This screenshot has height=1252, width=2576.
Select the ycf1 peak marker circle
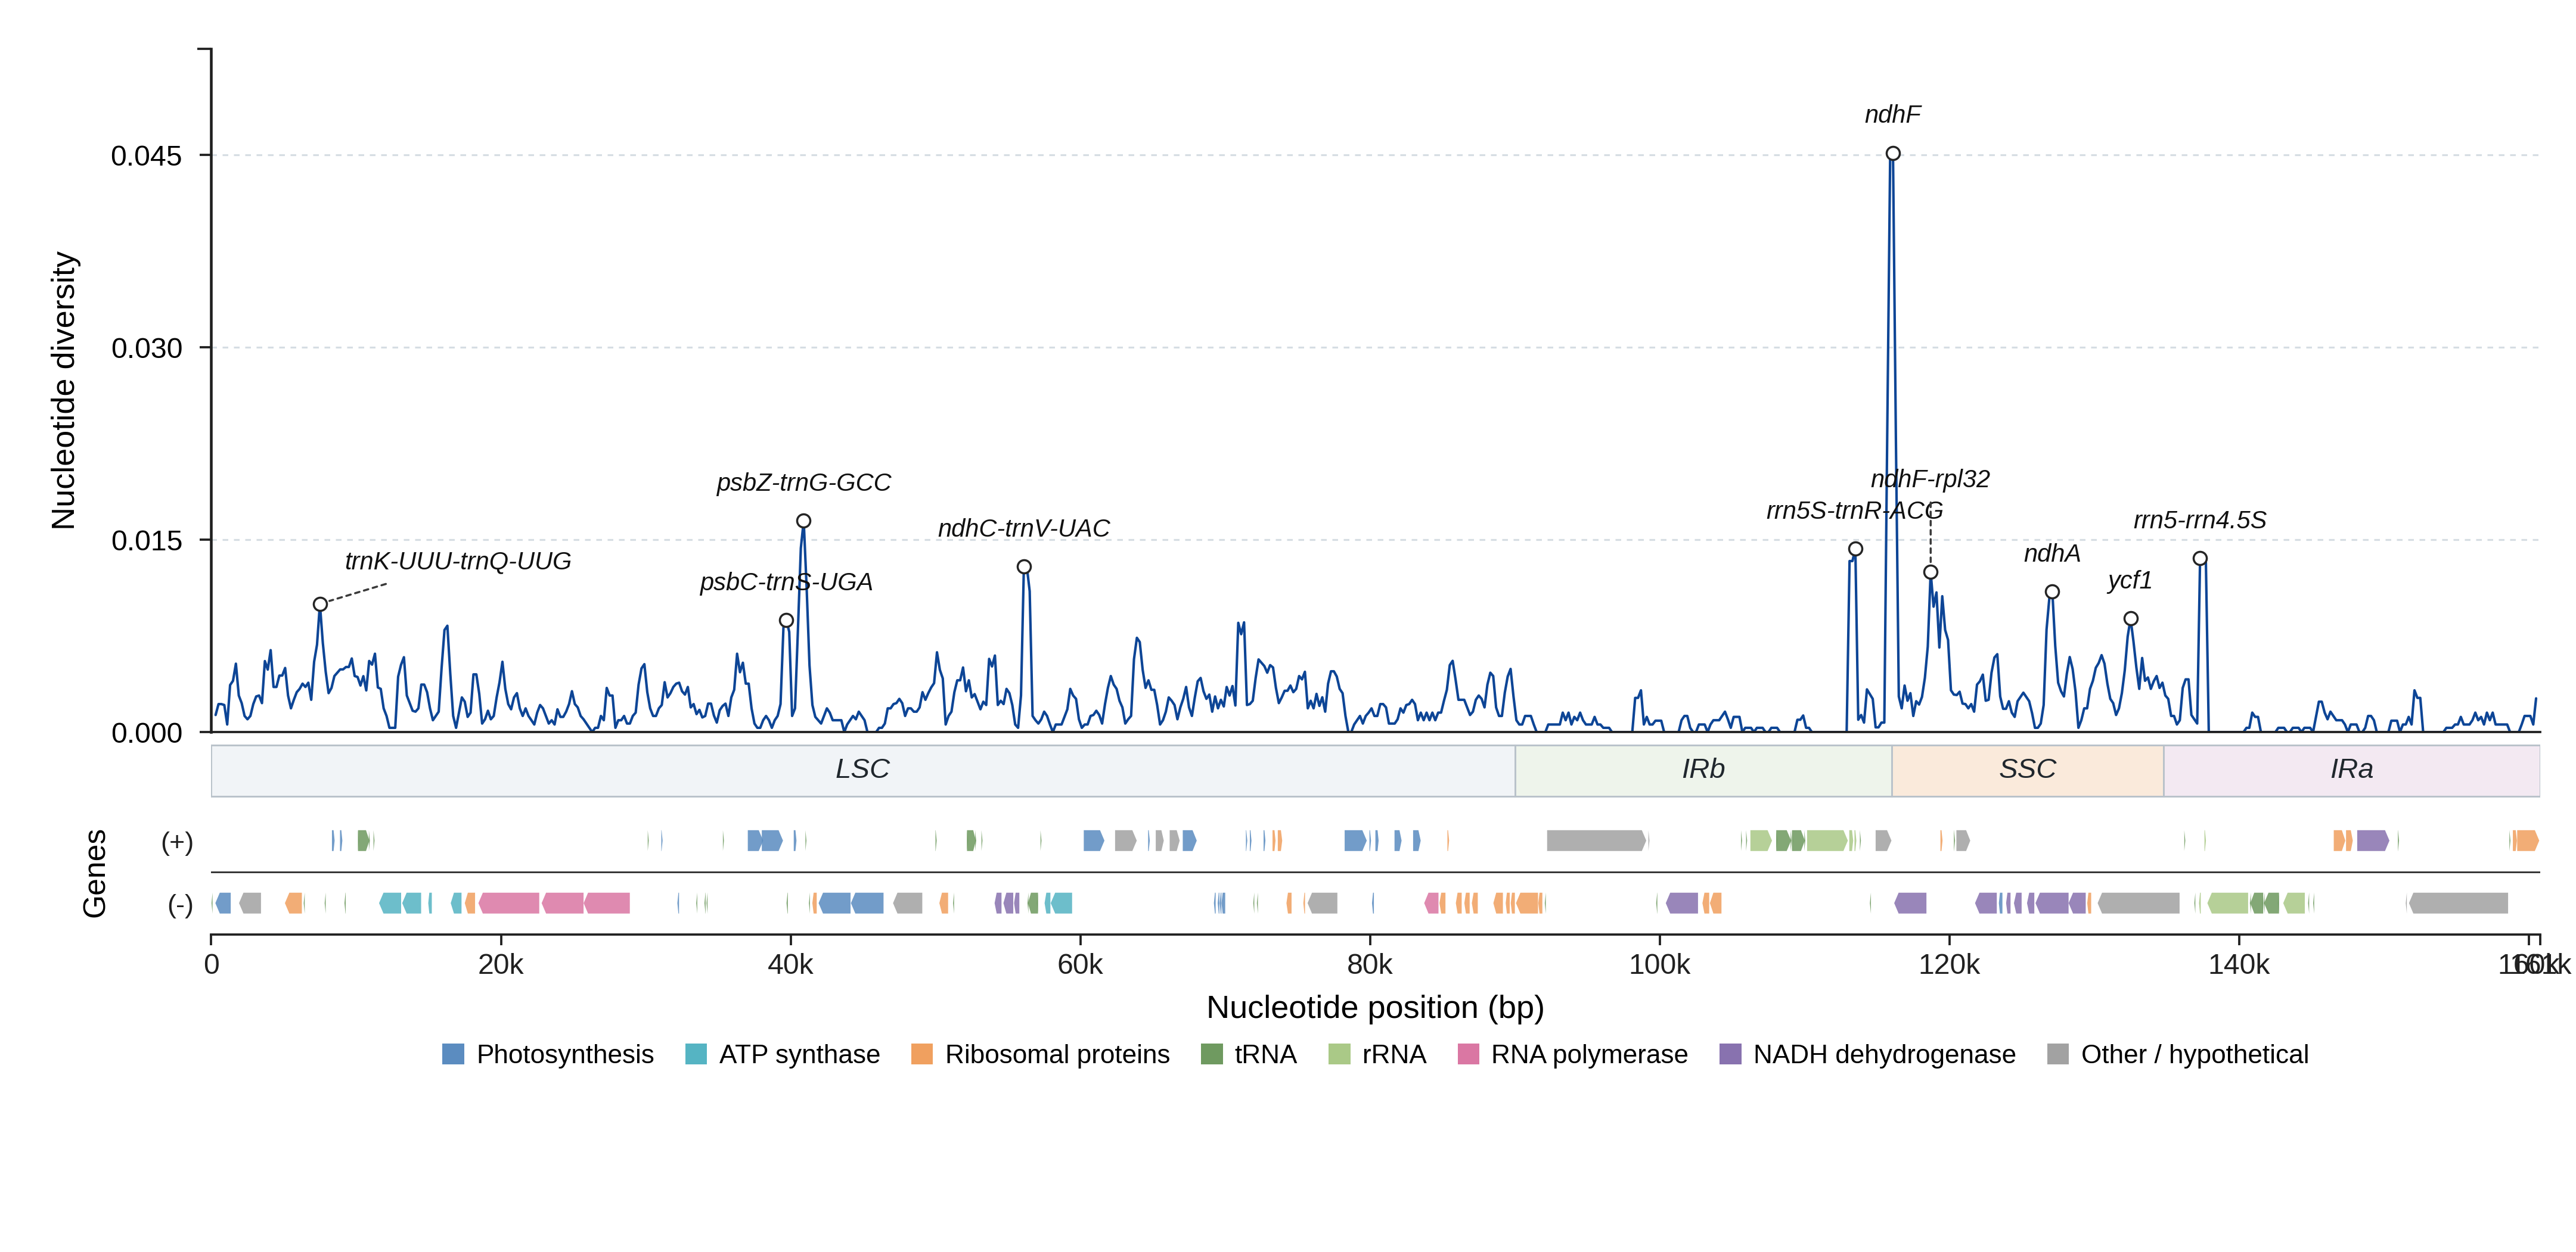2131,618
